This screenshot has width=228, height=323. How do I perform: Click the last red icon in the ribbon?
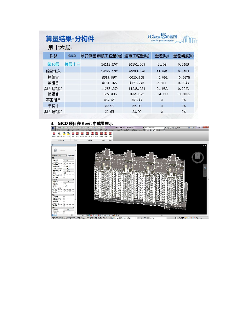click(x=110, y=134)
